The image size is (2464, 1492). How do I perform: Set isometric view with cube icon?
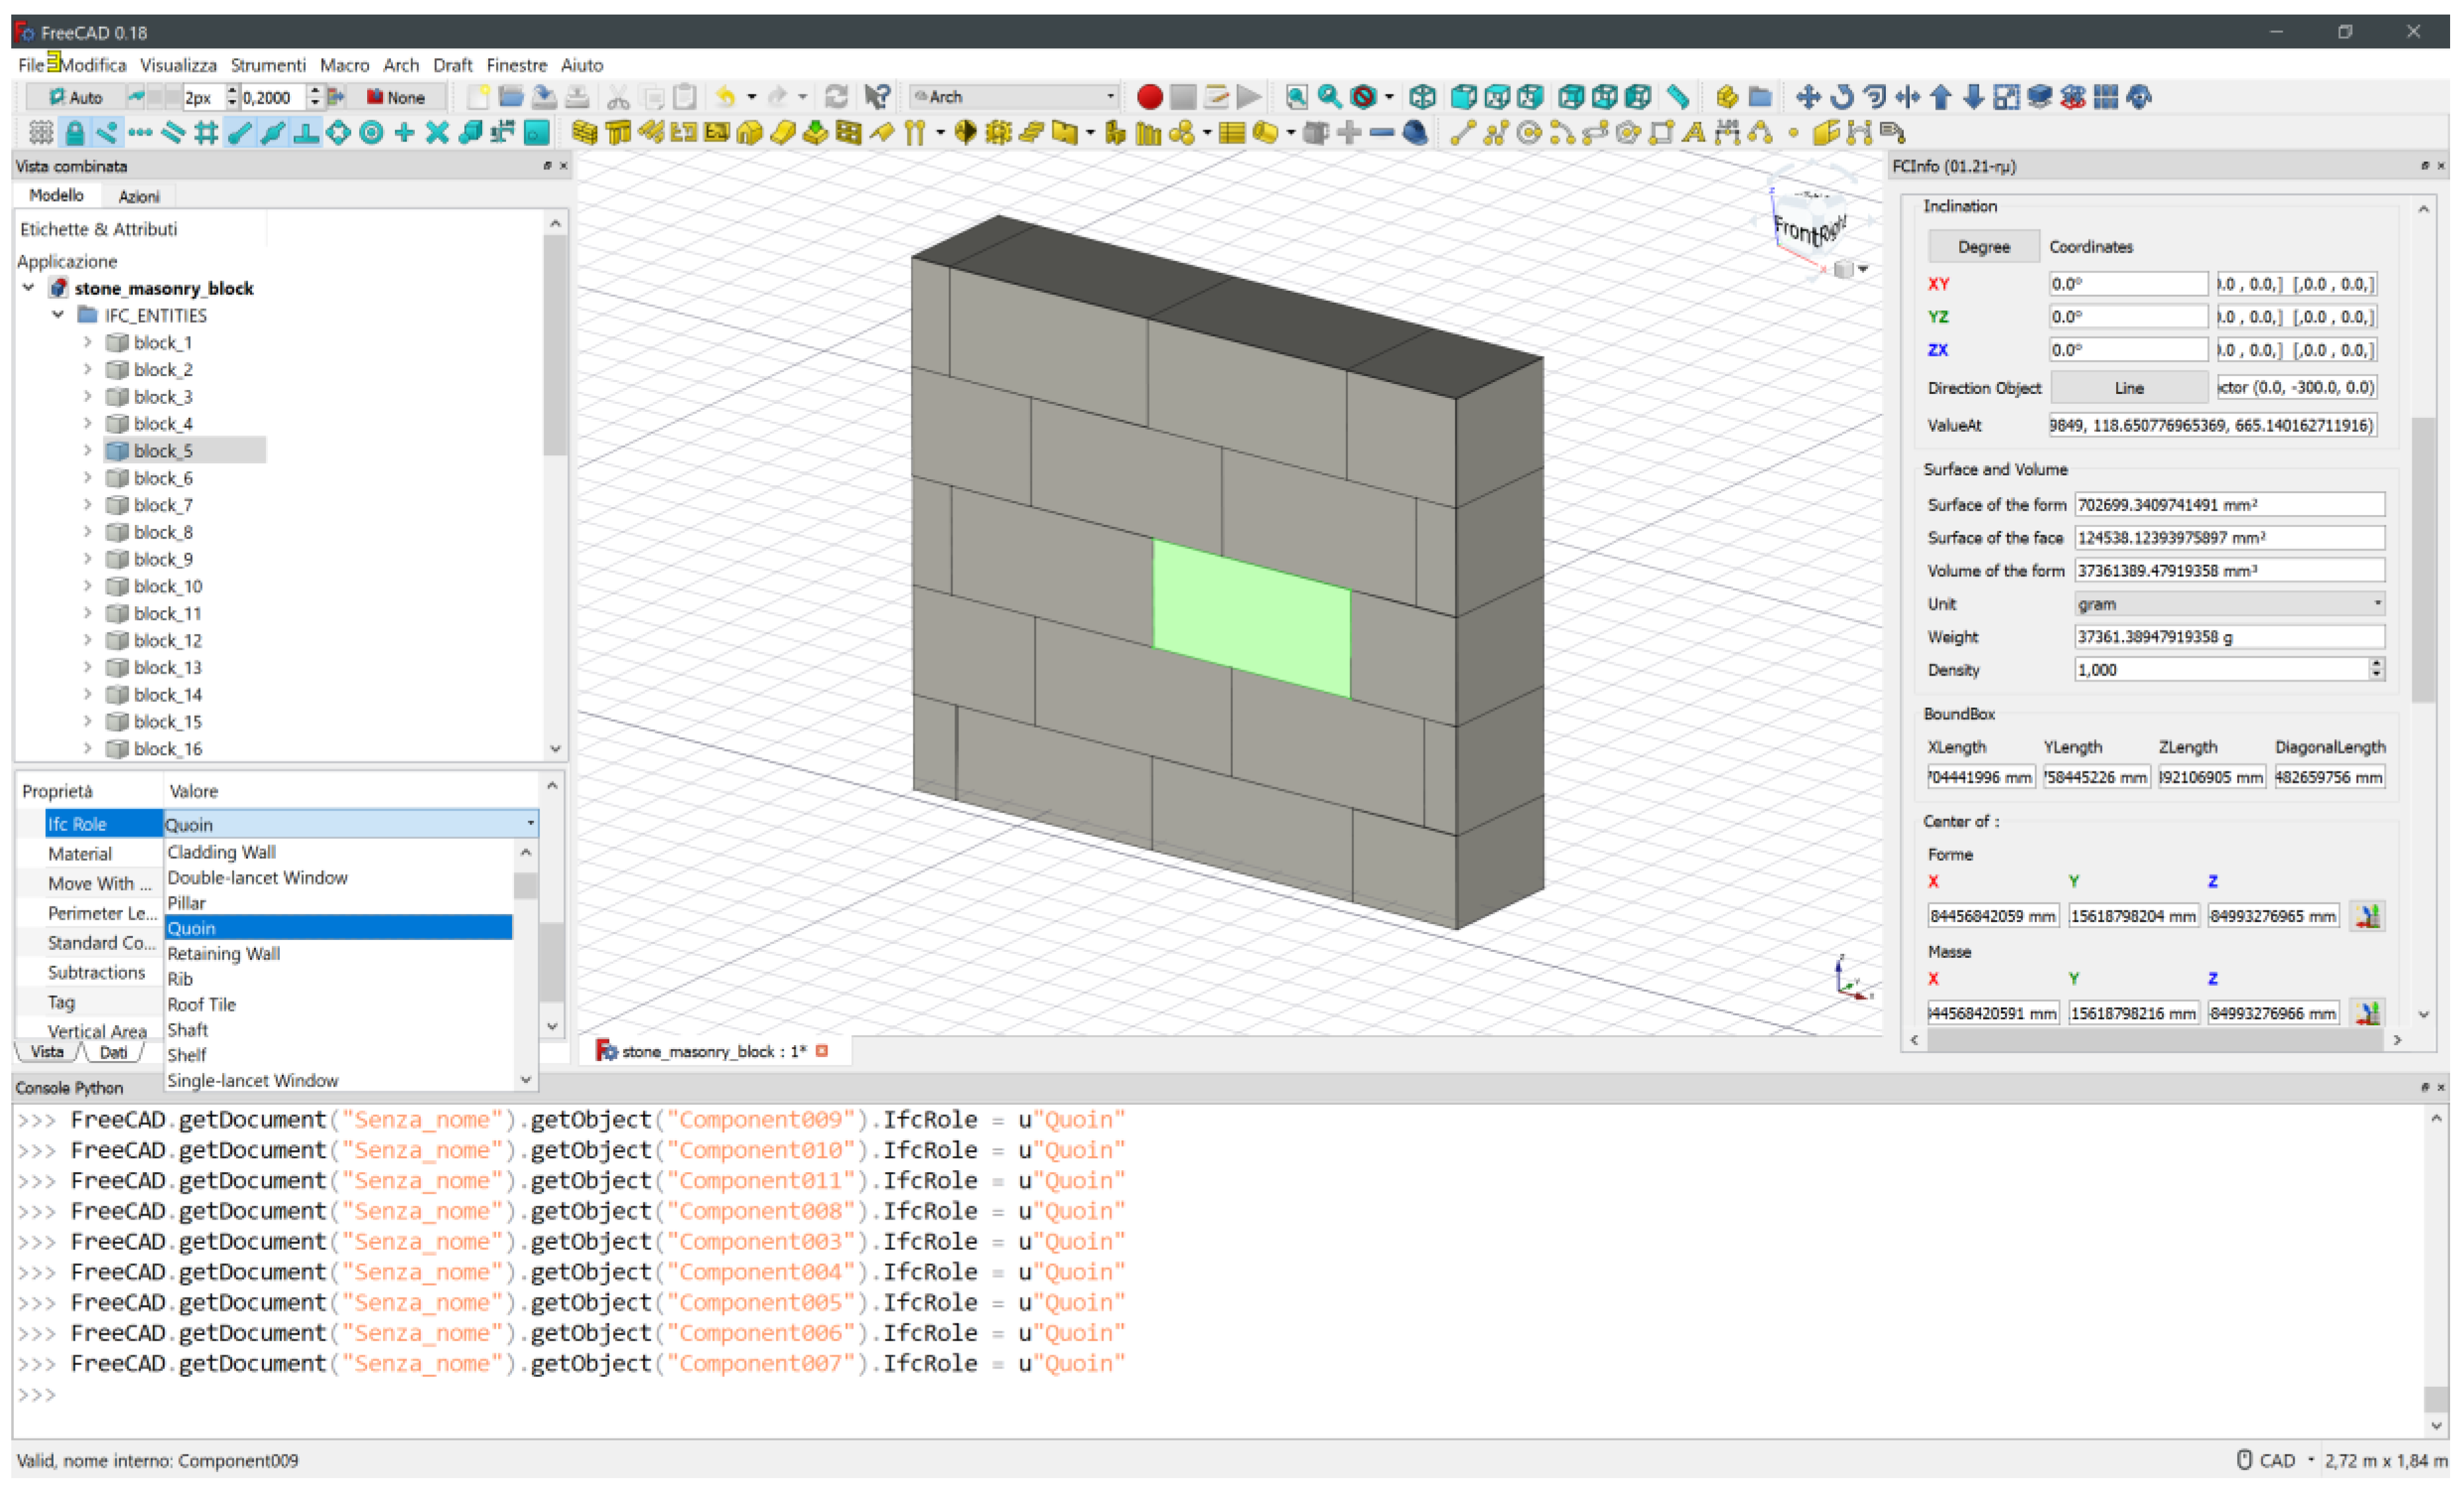tap(1422, 97)
